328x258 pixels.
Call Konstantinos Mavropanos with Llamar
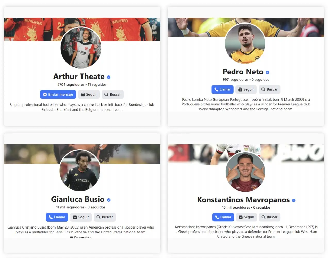pos(223,217)
